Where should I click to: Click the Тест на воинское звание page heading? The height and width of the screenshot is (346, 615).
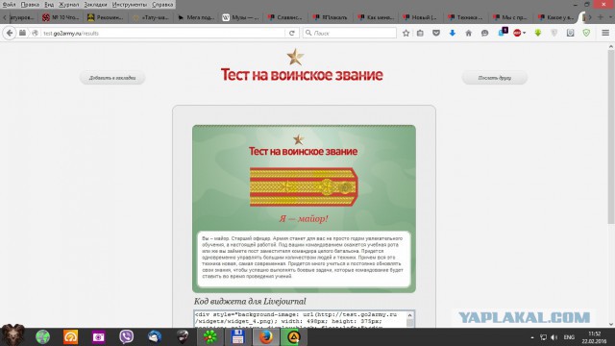click(x=302, y=75)
